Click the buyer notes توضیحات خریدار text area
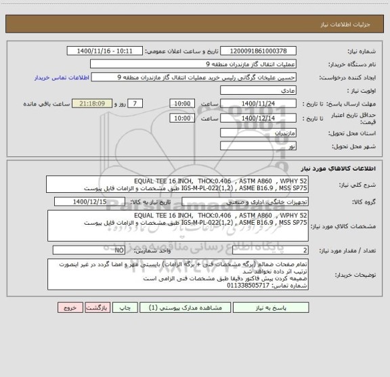390x377 pixels. pyautogui.click(x=178, y=274)
